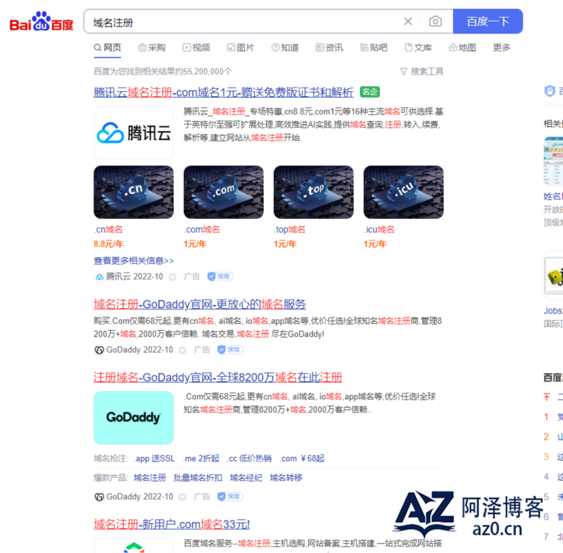The image size is (563, 553).
Task: Expand the 更多 tab menu
Action: 501,48
